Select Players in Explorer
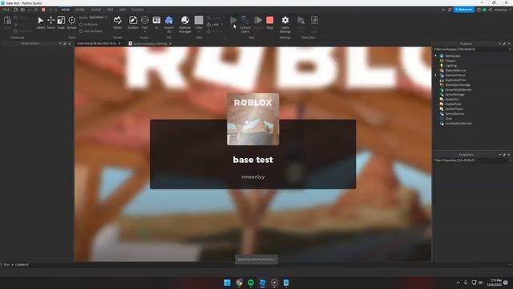 450,61
